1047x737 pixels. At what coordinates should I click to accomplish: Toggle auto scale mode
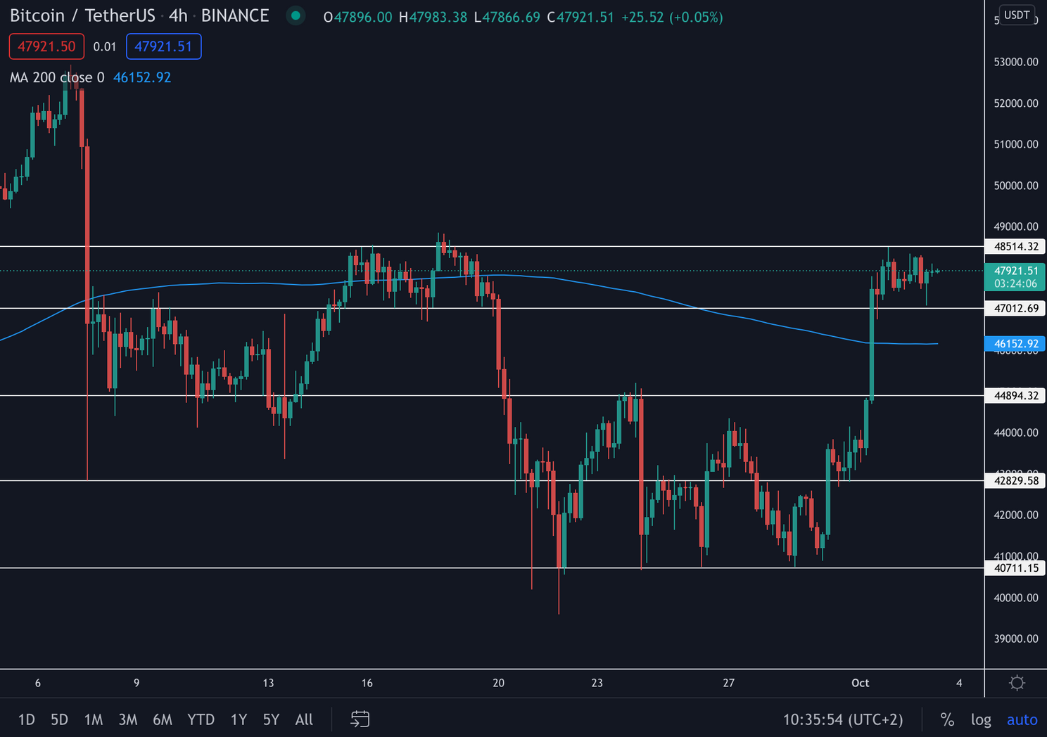1022,719
